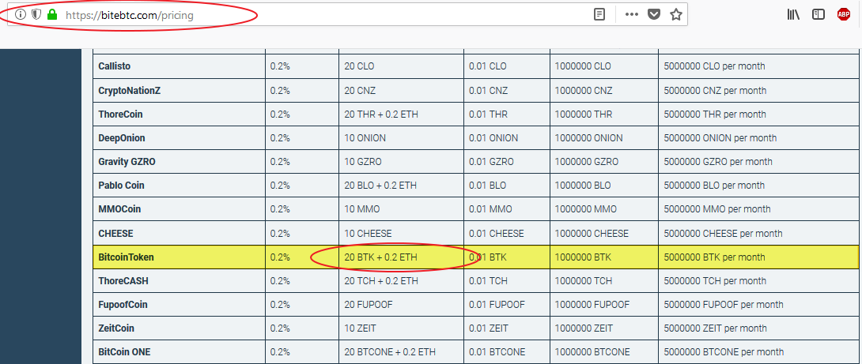
Task: Click the 0.01 FUPOOF minimum cell
Action: pos(507,304)
